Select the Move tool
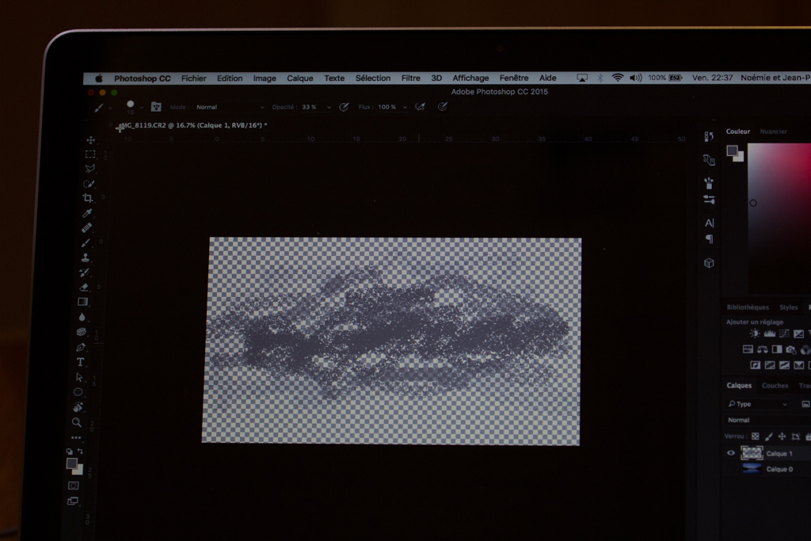 90,140
